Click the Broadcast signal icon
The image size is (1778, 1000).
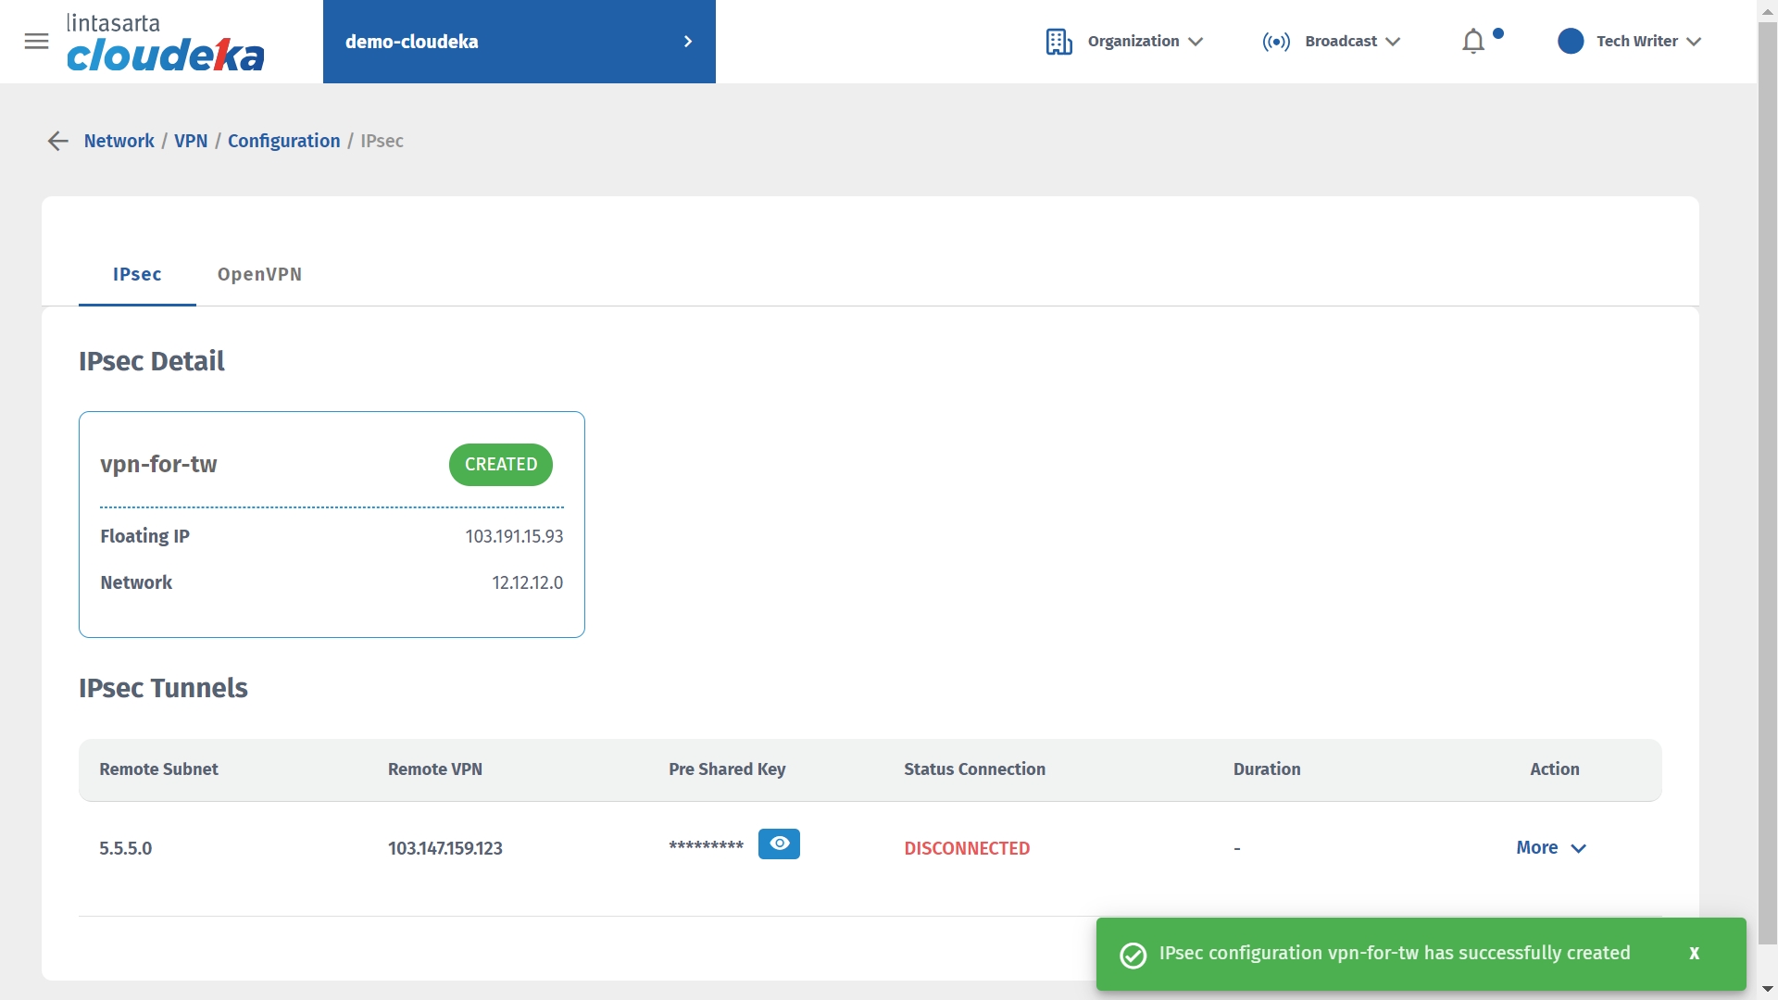tap(1275, 42)
